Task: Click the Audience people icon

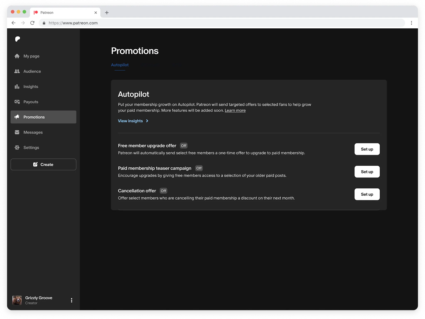Action: pyautogui.click(x=17, y=71)
